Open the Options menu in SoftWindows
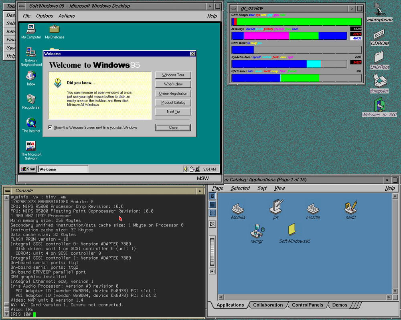The image size is (401, 320). coord(44,16)
